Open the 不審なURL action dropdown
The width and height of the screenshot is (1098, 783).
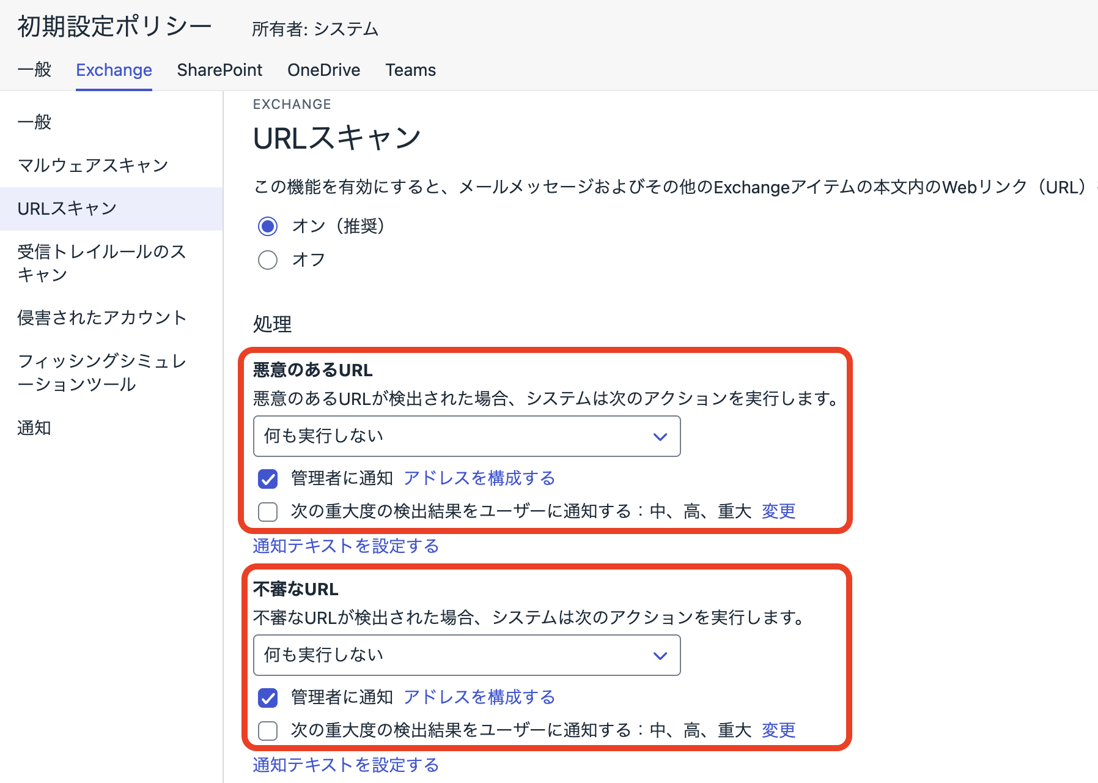click(x=466, y=655)
